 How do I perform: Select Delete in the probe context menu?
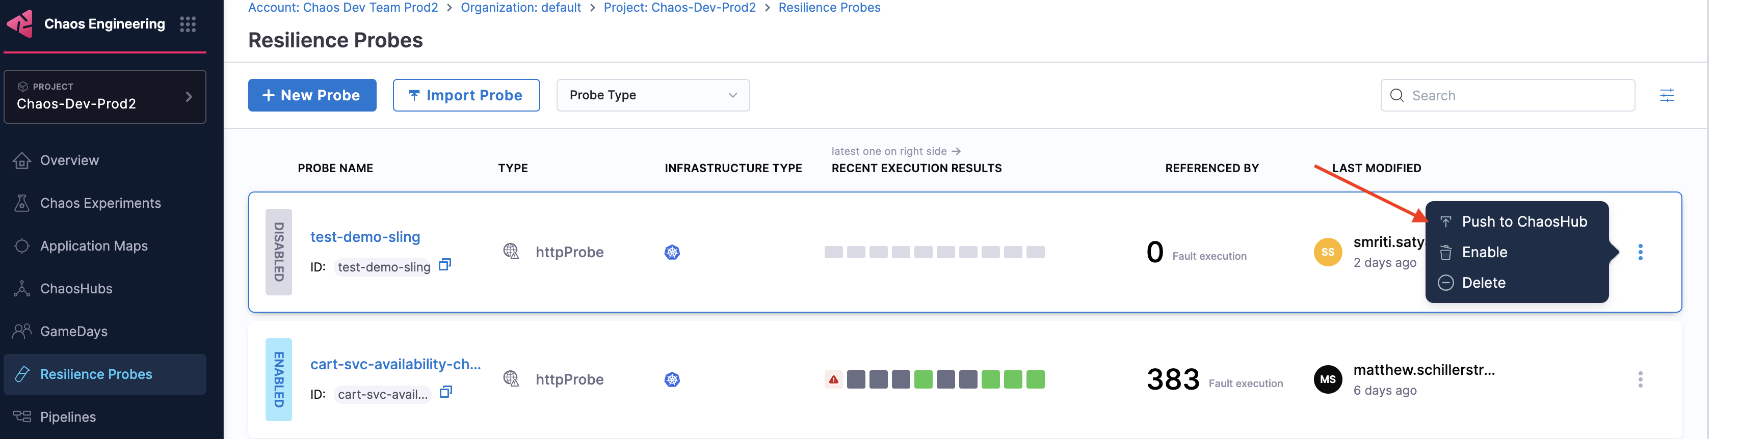point(1483,283)
